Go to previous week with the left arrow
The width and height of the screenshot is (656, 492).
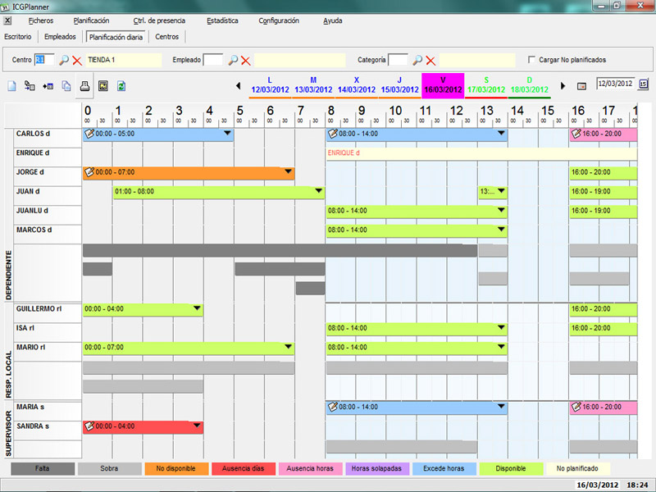click(x=238, y=85)
